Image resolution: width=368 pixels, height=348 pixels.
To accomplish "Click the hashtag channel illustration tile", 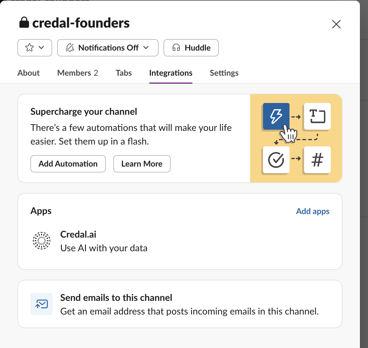I will point(317,160).
